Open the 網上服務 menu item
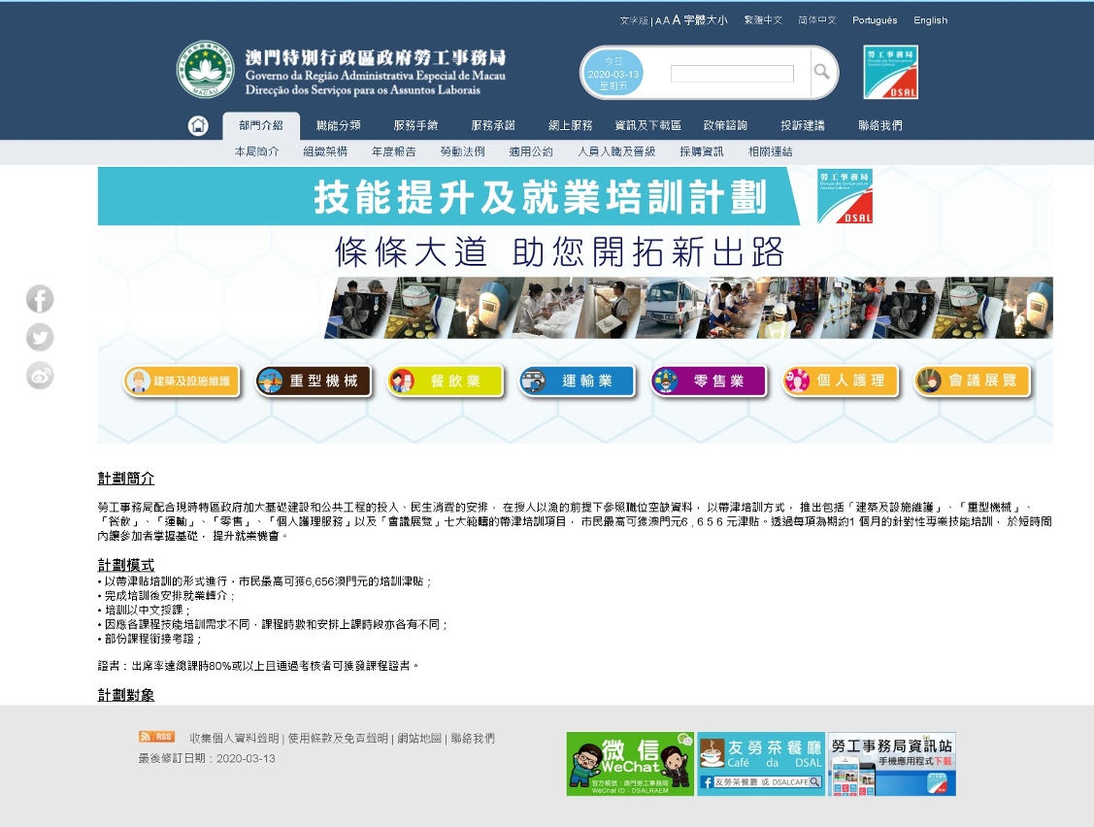The image size is (1094, 827). [570, 126]
